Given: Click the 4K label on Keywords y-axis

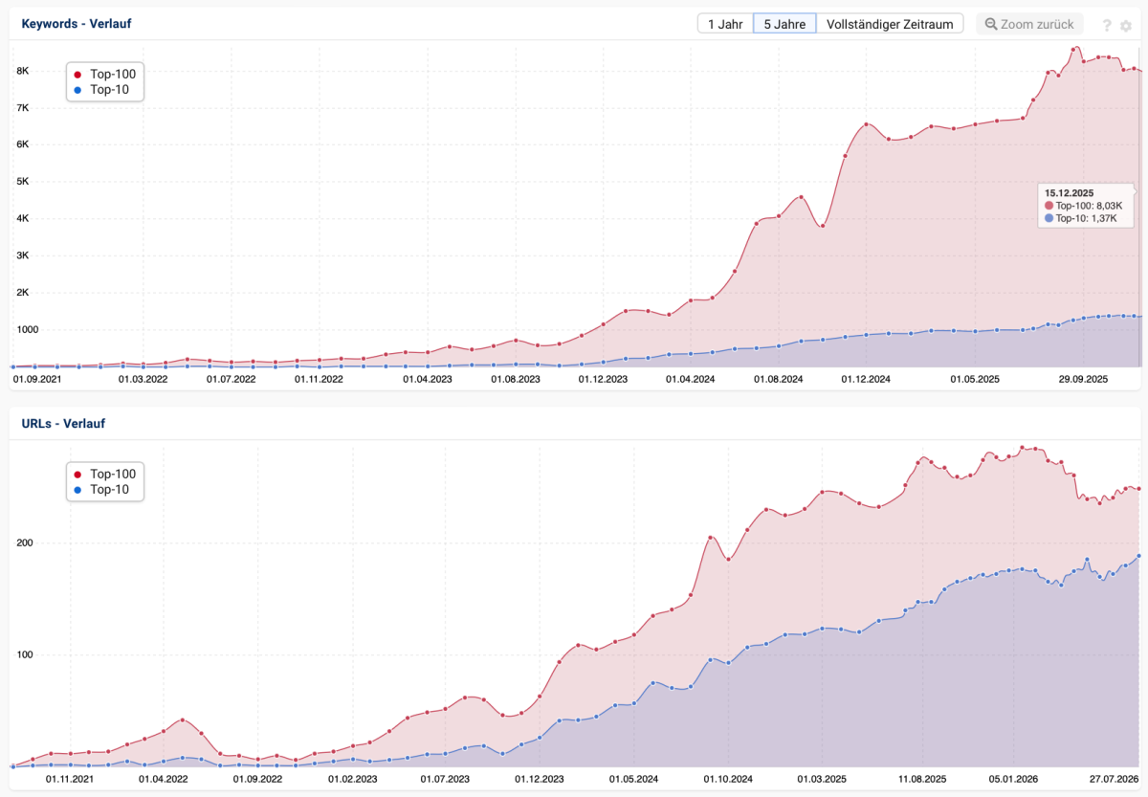Looking at the screenshot, I should pyautogui.click(x=24, y=218).
